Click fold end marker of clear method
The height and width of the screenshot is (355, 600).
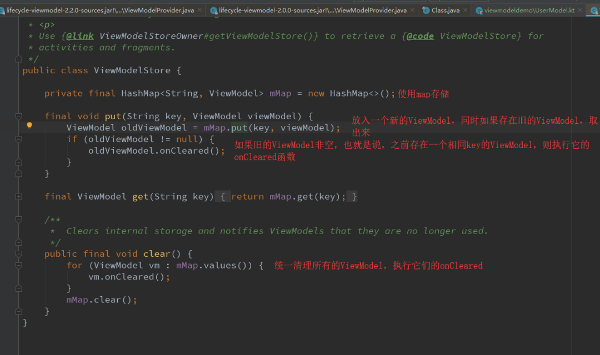point(18,311)
